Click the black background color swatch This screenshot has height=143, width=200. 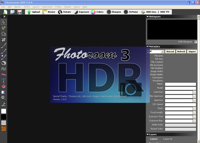pyautogui.click(x=4, y=117)
